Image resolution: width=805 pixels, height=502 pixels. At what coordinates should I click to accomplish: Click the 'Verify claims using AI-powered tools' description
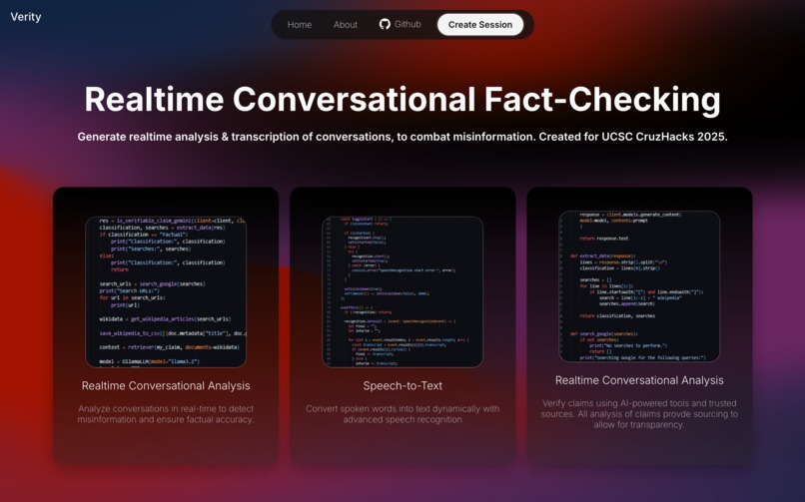tap(639, 414)
